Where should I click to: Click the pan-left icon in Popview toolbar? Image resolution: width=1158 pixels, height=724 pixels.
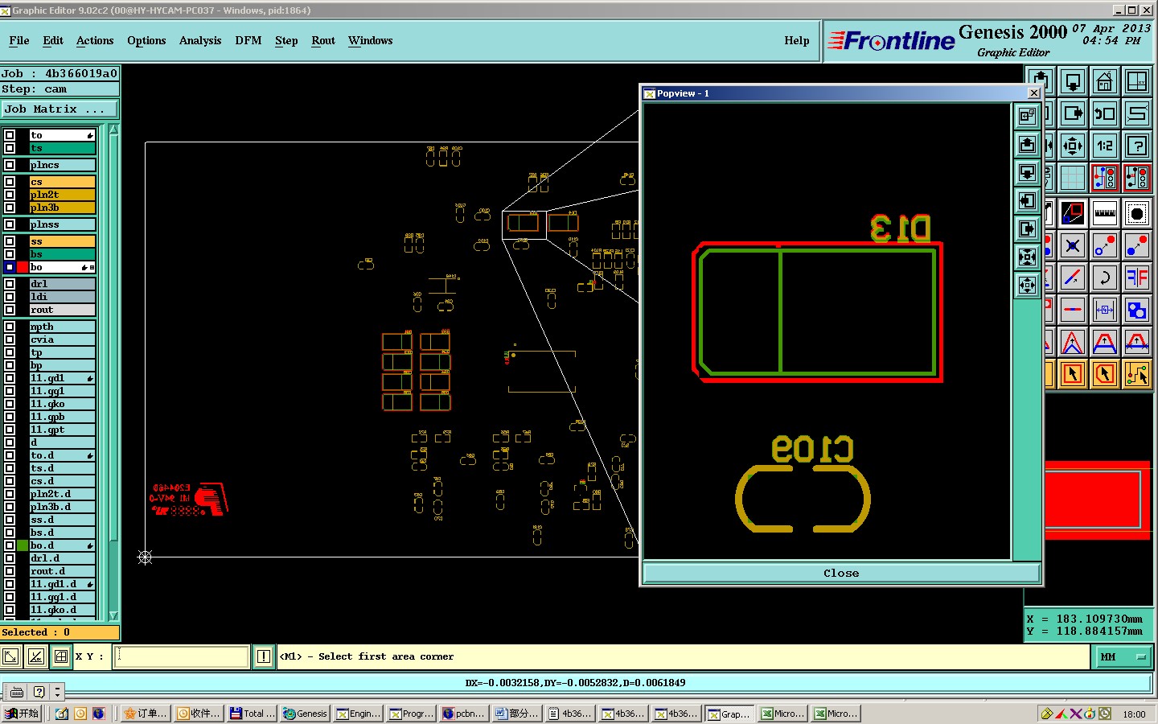pos(1028,200)
